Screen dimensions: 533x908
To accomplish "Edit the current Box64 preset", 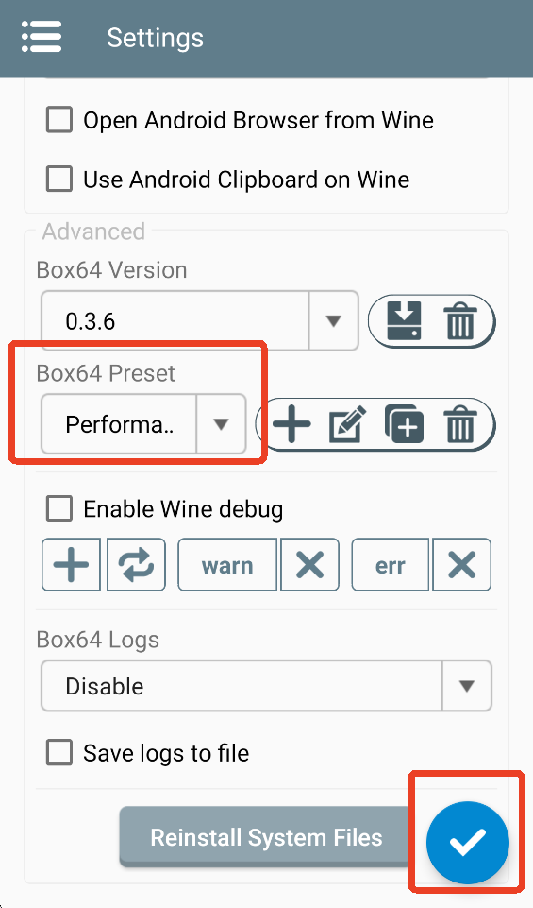I will point(347,424).
